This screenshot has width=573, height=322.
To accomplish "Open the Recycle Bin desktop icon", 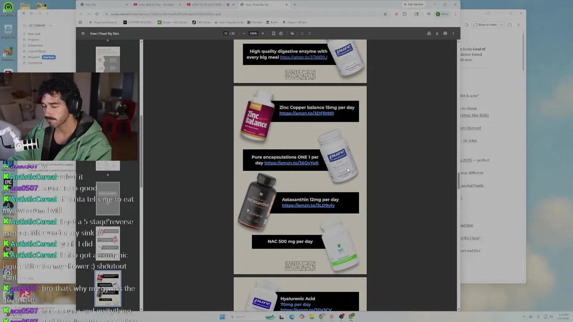I will point(8,31).
